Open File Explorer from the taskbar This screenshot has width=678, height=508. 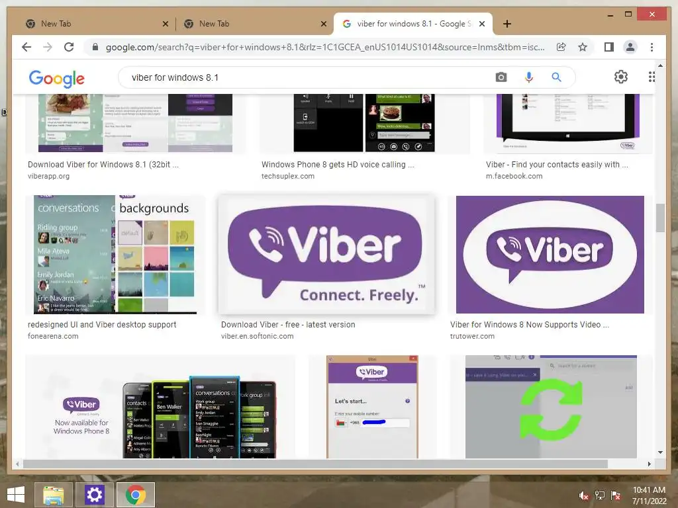tap(54, 495)
